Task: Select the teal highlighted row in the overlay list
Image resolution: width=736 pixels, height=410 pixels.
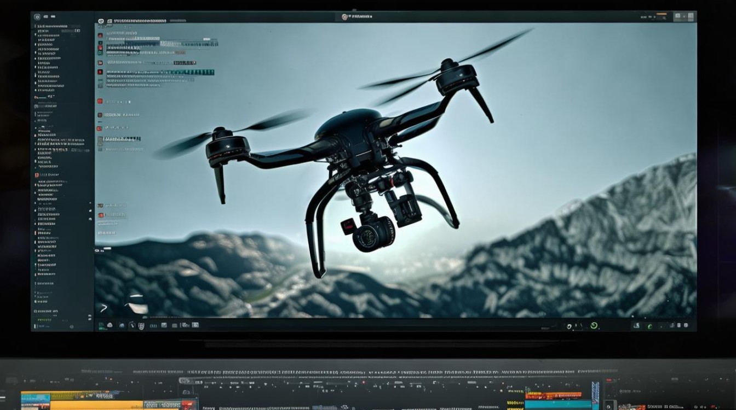Action: pos(160,72)
